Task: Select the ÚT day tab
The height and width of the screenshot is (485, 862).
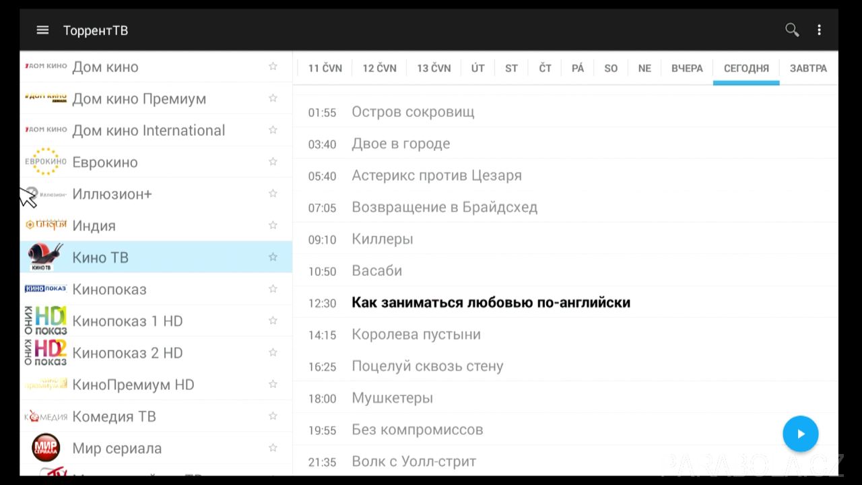Action: coord(478,68)
